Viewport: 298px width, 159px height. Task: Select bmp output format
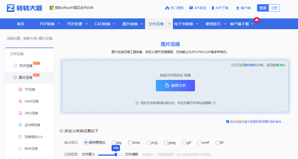(130, 142)
